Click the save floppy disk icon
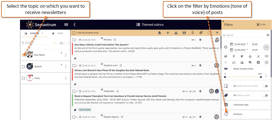The image size is (272, 120). (x=184, y=33)
